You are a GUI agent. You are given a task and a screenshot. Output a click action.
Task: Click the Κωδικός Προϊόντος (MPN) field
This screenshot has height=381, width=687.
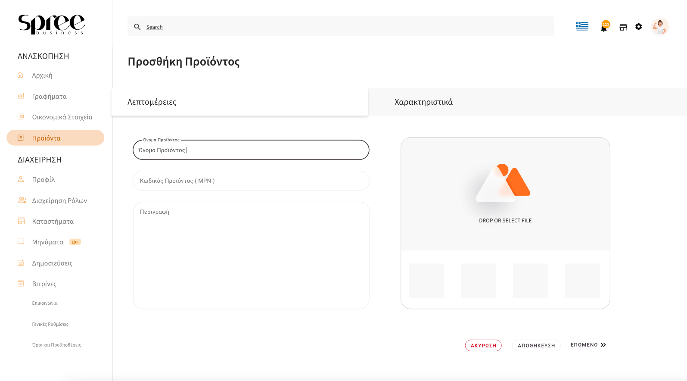pos(251,181)
